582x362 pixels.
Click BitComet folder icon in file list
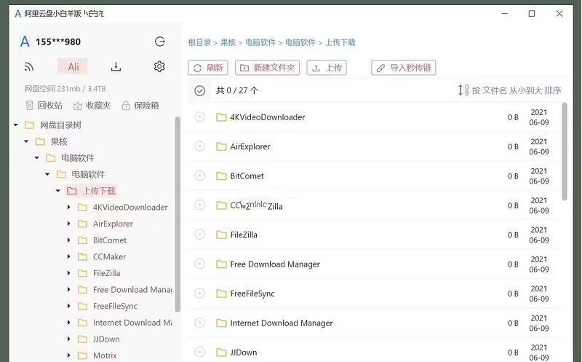coord(221,176)
